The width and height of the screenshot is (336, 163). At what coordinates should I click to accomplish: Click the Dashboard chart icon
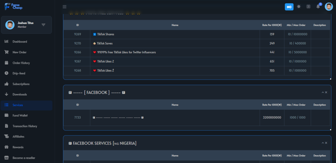(x=7, y=42)
